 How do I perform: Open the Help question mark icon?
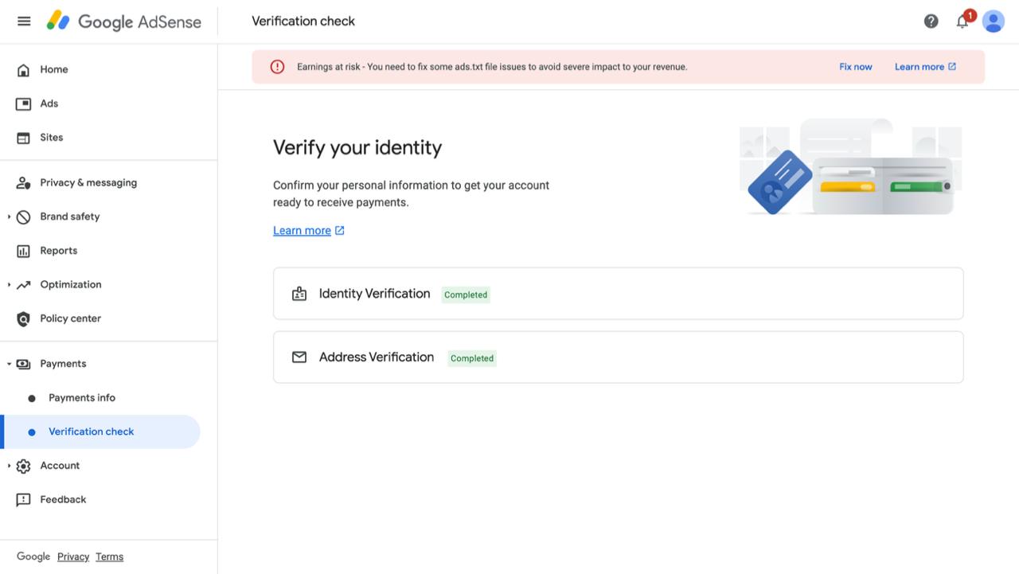coord(931,21)
